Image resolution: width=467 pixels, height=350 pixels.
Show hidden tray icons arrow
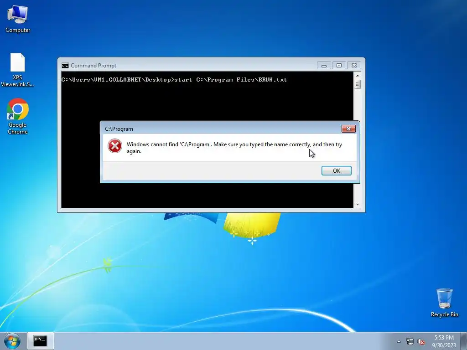(x=399, y=341)
